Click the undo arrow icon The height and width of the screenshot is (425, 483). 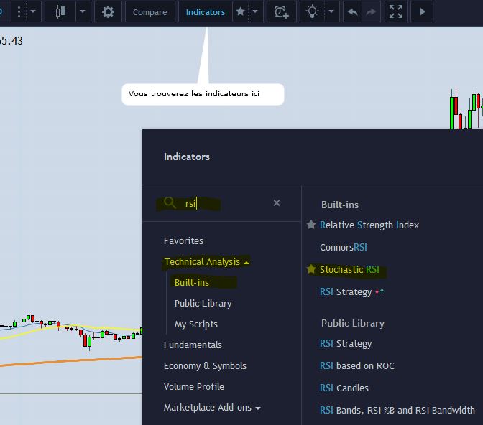point(352,11)
